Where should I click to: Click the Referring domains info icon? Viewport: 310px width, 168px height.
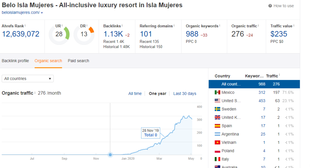[x=175, y=26]
